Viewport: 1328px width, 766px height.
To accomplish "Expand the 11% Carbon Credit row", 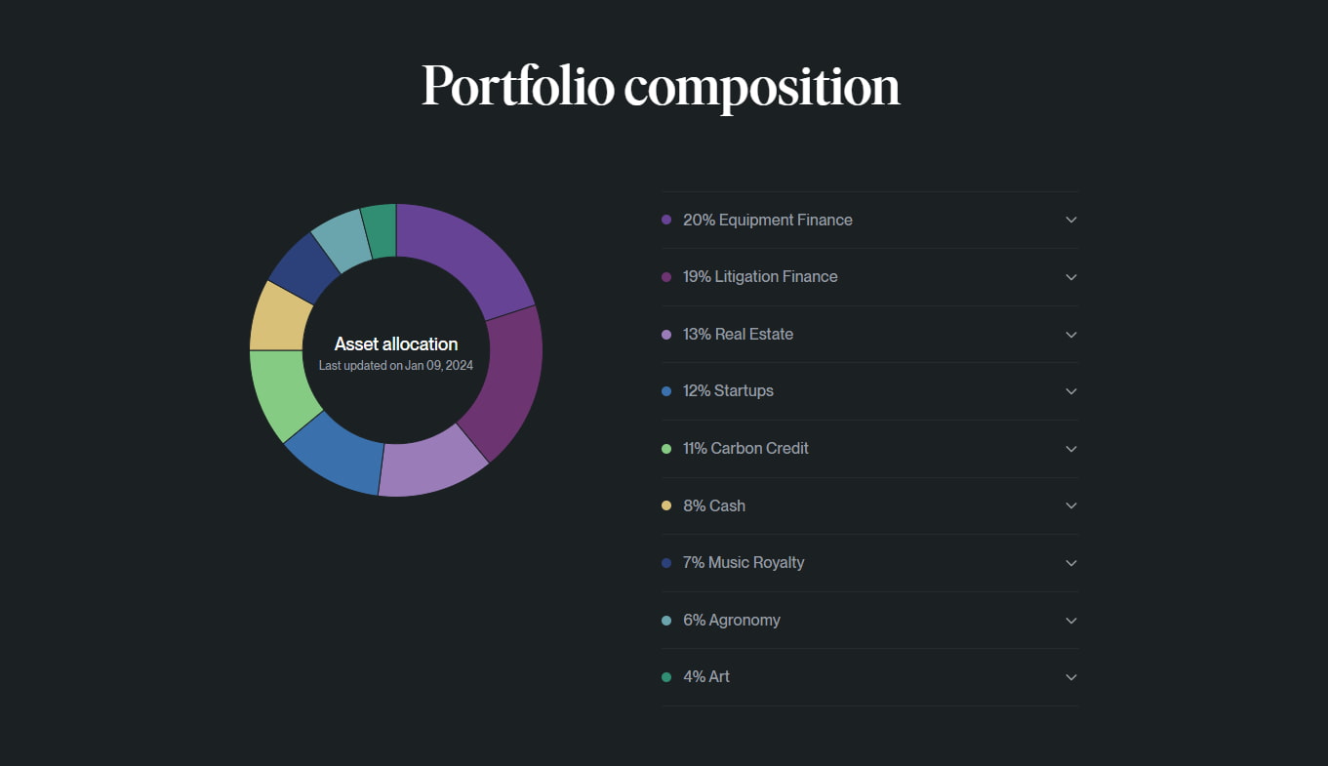I will pos(1070,448).
